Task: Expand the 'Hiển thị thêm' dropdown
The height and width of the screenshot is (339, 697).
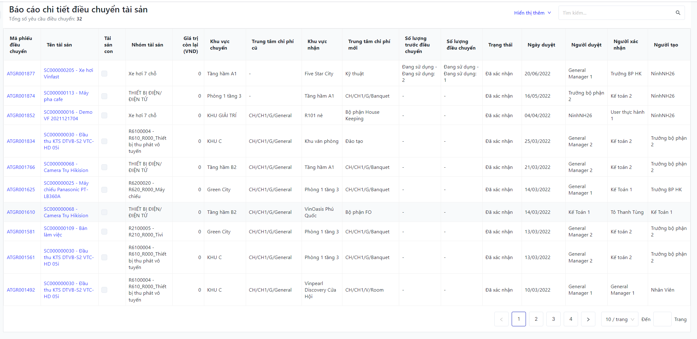Action: coord(532,13)
